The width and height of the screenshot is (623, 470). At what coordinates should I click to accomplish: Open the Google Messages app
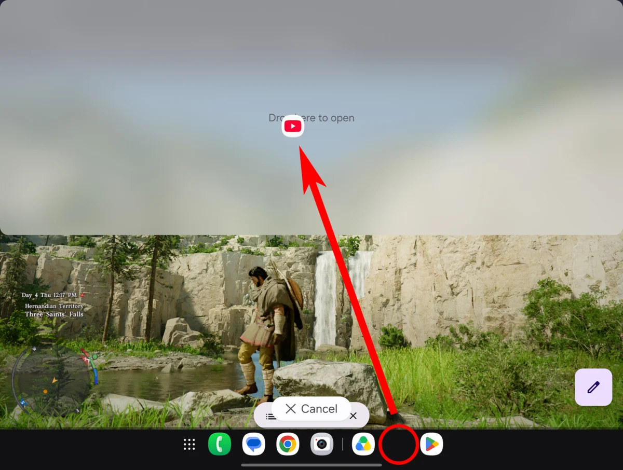tap(253, 444)
